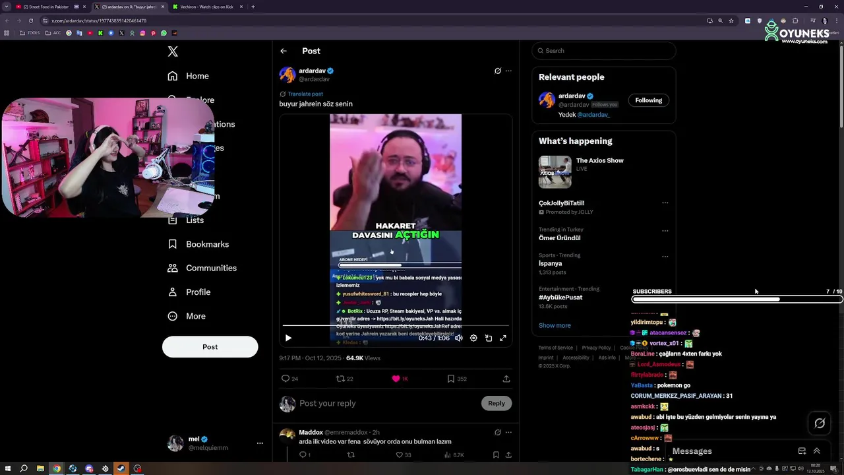This screenshot has width=844, height=475.
Task: Play the video
Action: 288,338
